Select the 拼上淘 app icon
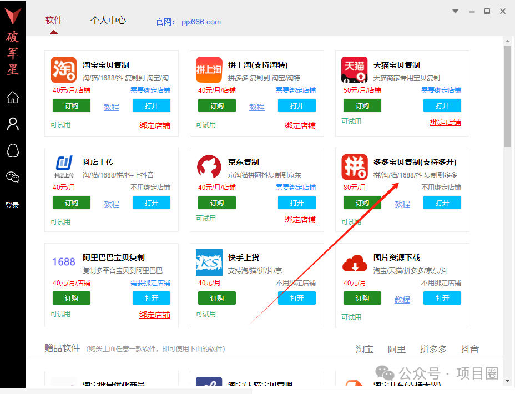The width and height of the screenshot is (515, 394). [209, 69]
